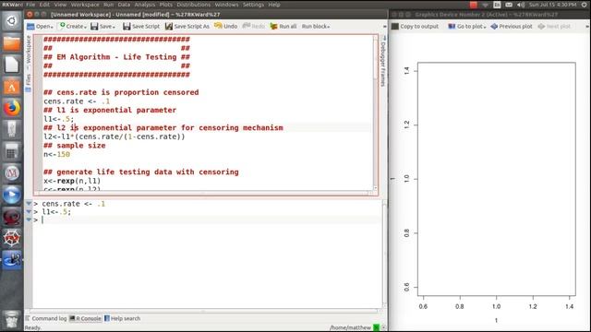This screenshot has height=332, width=591.
Task: Click Next plot in graphics window
Action: (554, 27)
